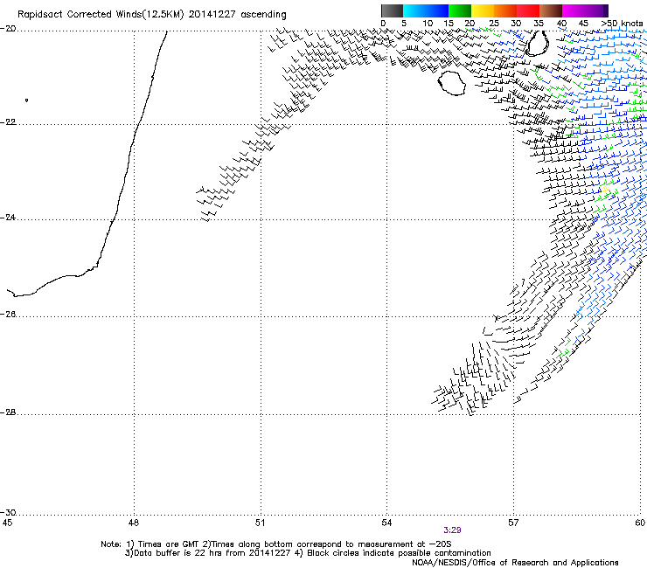Image resolution: width=647 pixels, height=568 pixels.
Task: Click the red 30-35 knots legend swatch
Action: click(528, 10)
